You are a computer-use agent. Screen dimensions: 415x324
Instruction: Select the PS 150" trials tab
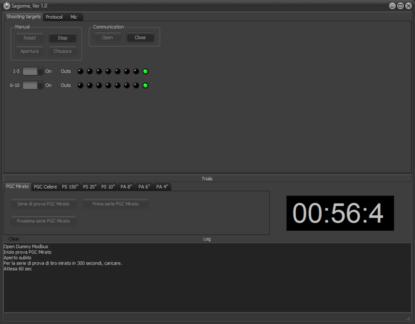click(x=70, y=187)
